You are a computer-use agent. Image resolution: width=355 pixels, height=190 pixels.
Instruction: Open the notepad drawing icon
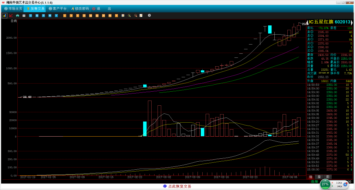141,15
